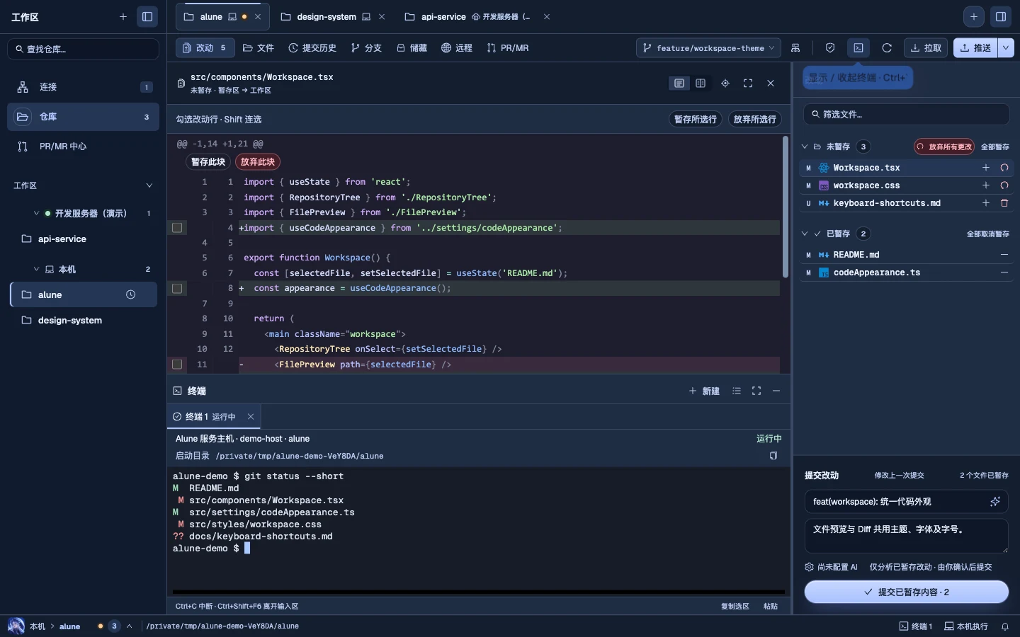Collapse the 未暂存 section
The image size is (1020, 637).
(x=805, y=147)
